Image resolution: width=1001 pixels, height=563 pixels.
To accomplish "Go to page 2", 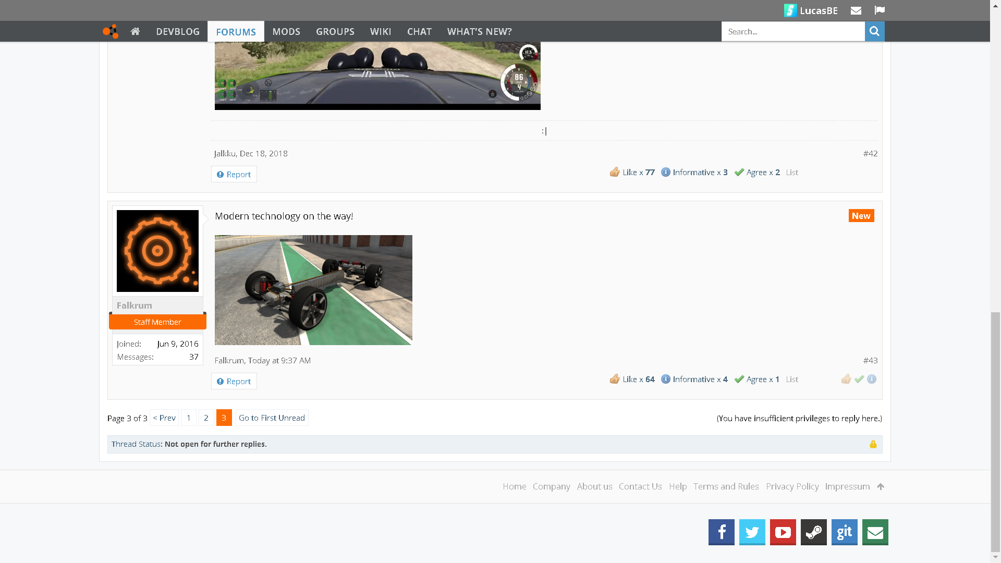I will [206, 418].
